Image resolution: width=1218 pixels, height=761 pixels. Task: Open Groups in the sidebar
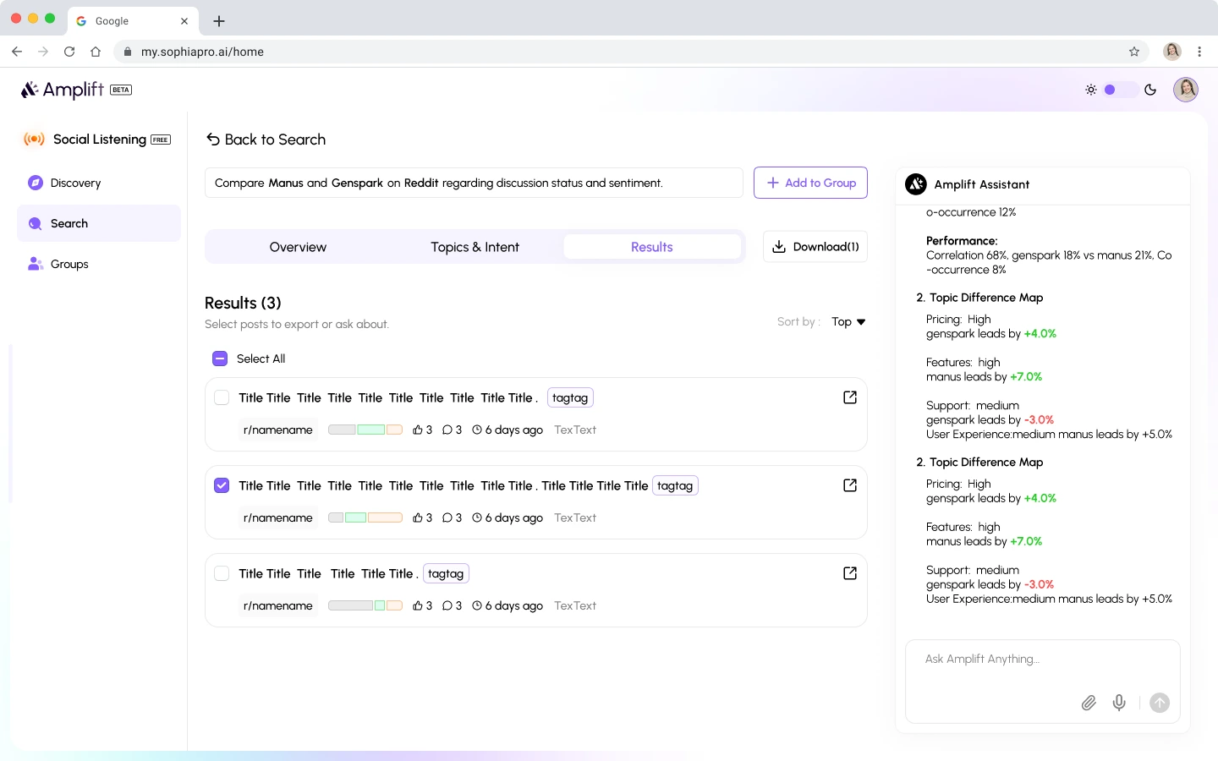99,264
